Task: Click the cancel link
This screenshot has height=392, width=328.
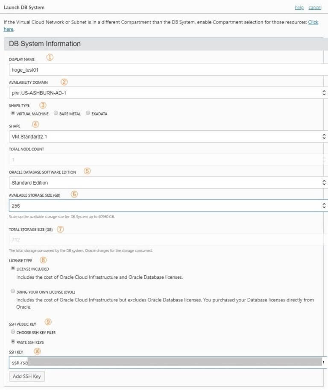Action: (x=315, y=8)
